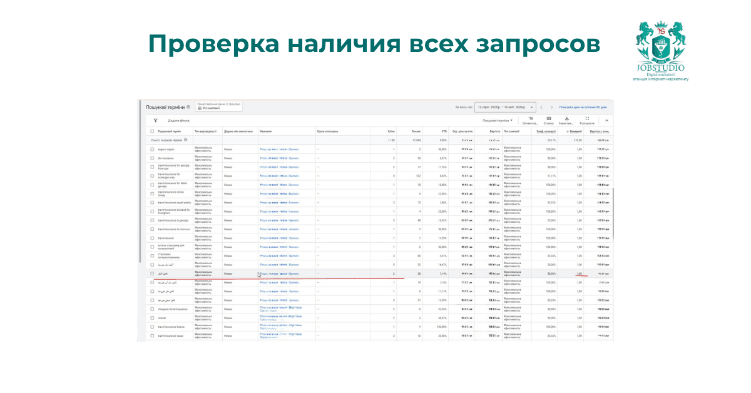Open the Сегментувати segment icon

tap(530, 120)
